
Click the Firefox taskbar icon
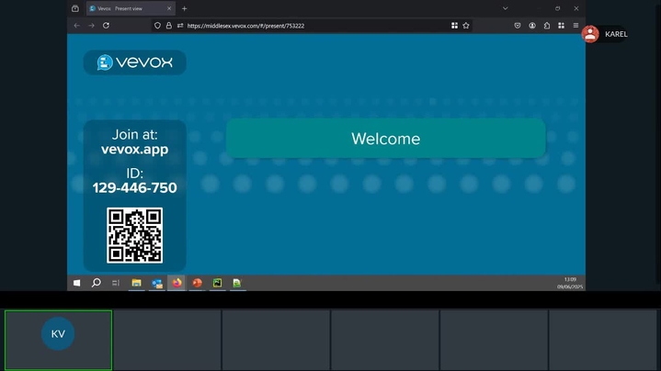(177, 283)
